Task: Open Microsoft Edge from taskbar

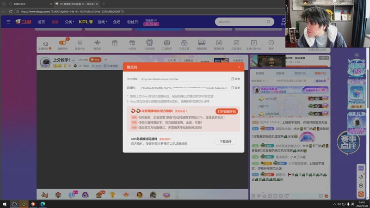Action: coord(43,204)
